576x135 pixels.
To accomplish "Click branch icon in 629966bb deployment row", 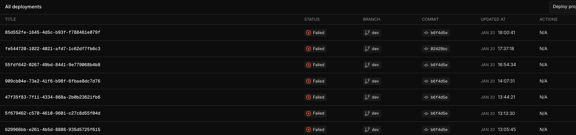I will point(367,130).
